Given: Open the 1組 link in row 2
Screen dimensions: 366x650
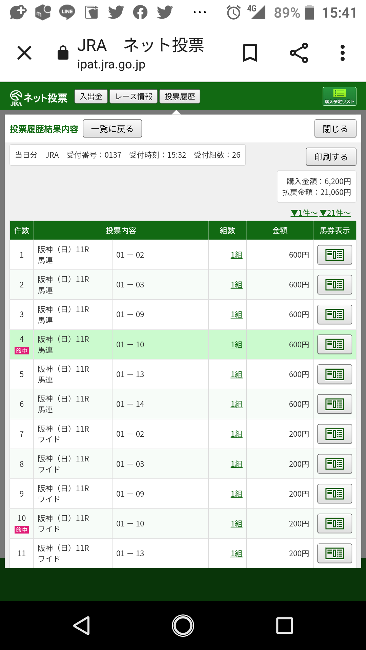Looking at the screenshot, I should pos(237,285).
